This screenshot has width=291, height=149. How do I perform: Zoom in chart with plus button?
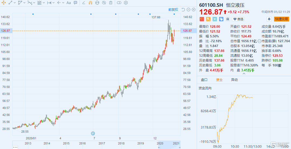click(193, 10)
